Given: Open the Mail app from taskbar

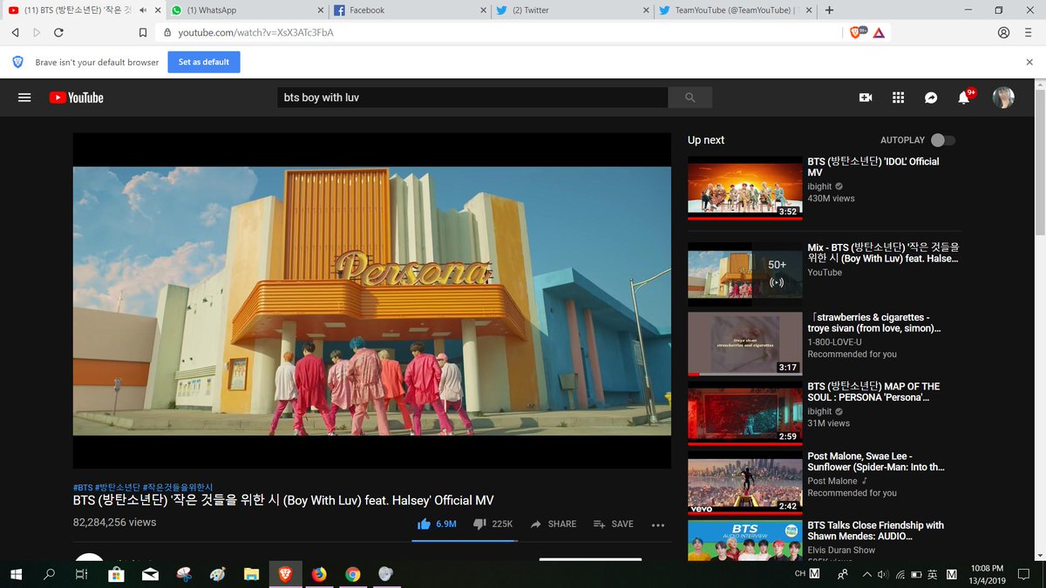Looking at the screenshot, I should click(x=150, y=574).
